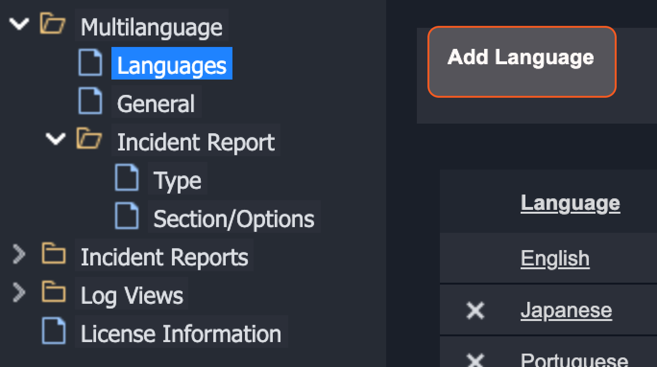The image size is (657, 367).
Task: Click the Incident Reports folder icon
Action: (x=53, y=254)
